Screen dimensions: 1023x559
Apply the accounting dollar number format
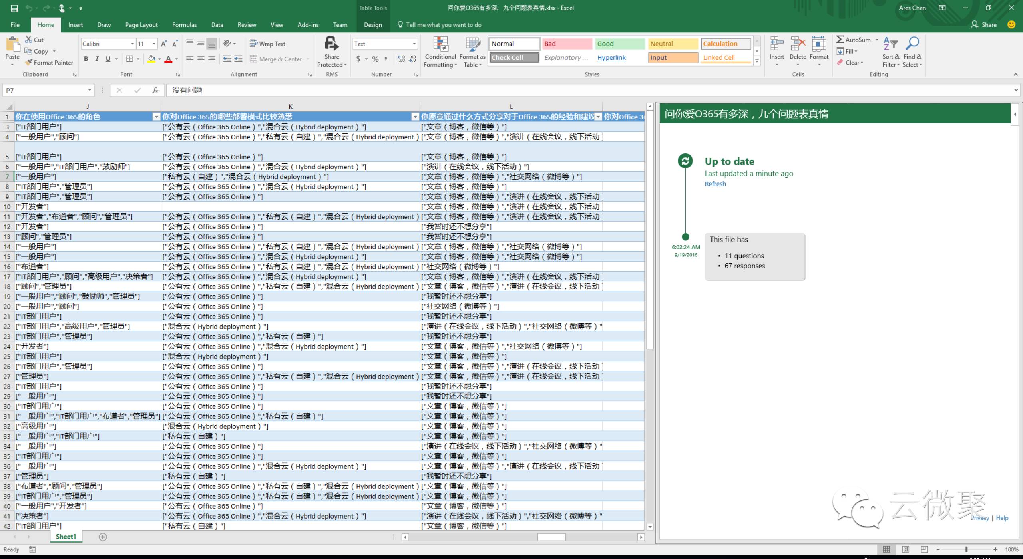[x=358, y=59]
